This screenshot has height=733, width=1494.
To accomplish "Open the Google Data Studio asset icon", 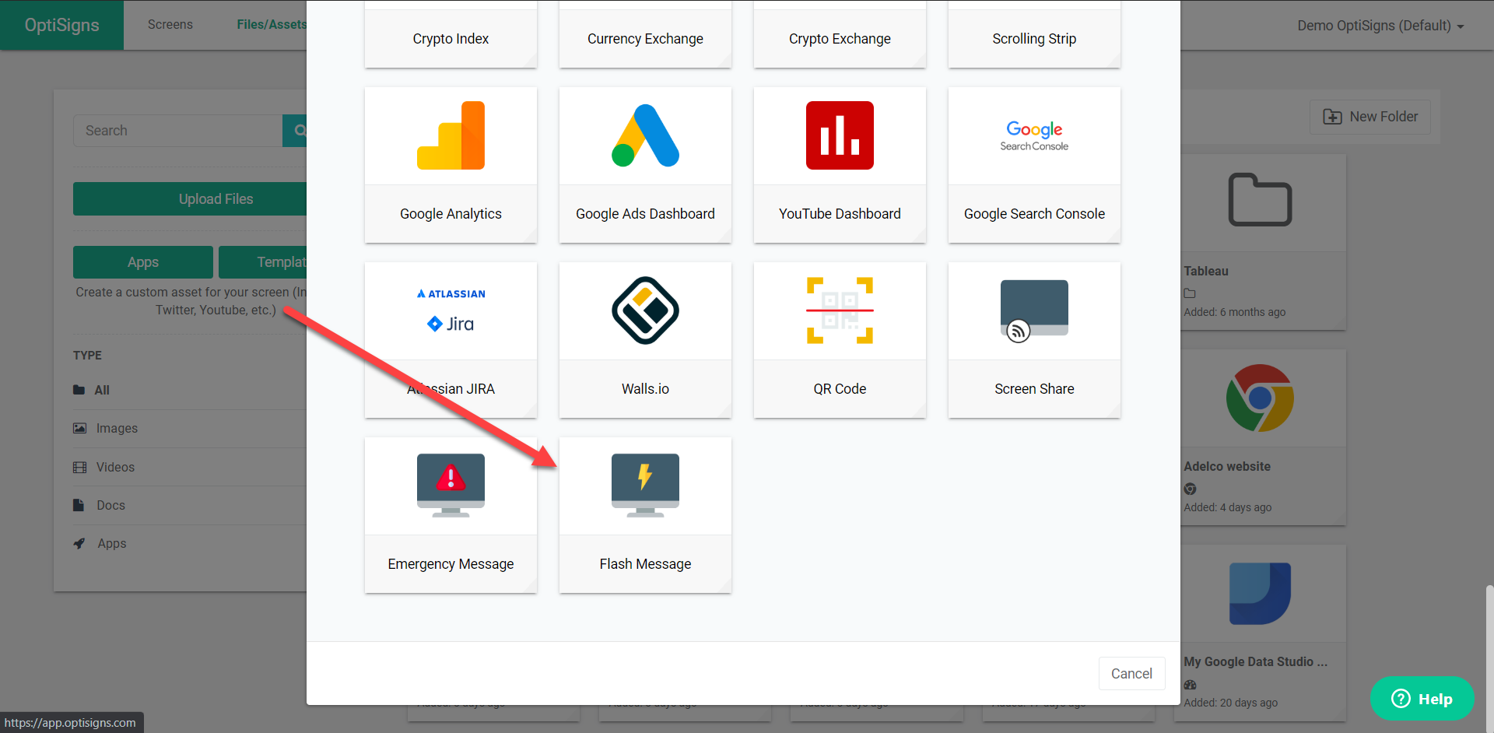I will (x=1260, y=593).
